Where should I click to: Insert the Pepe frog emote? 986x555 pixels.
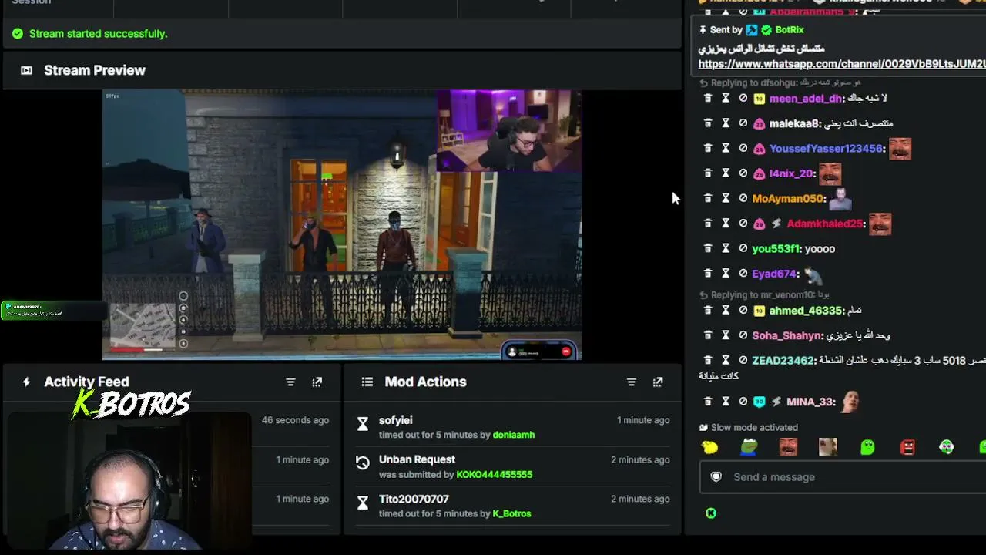click(x=749, y=447)
